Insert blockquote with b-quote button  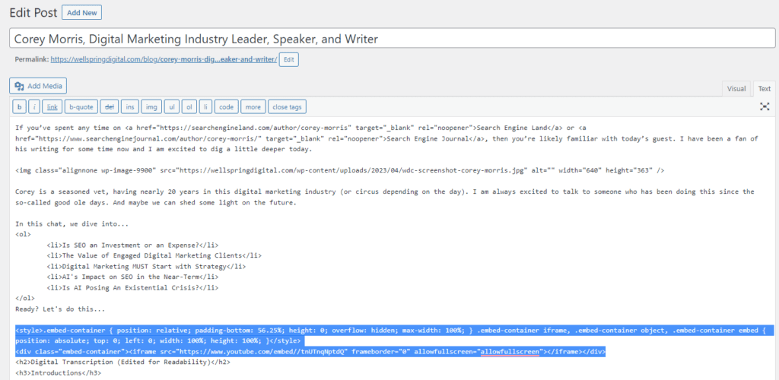(x=81, y=106)
